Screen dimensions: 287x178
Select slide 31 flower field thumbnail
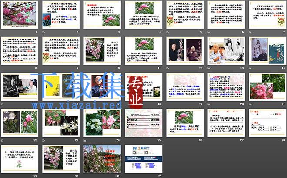102,159
